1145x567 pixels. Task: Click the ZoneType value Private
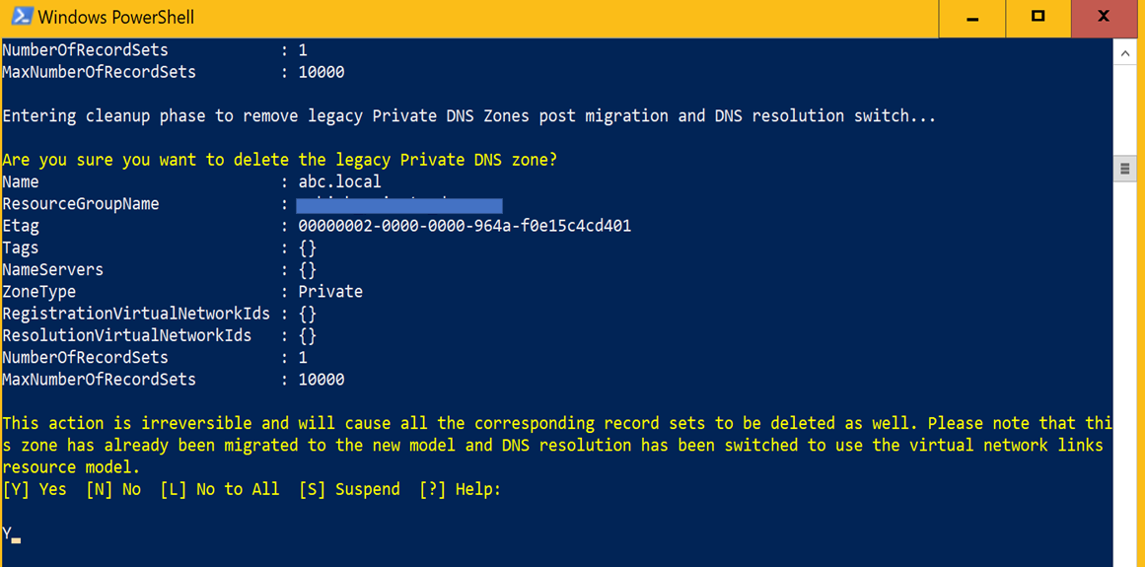click(330, 292)
